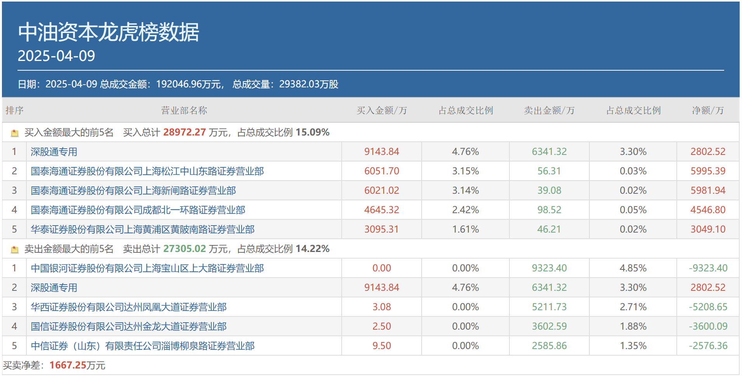Open 华西证券达州凤凰大道证券营业部 link
742x377 pixels.
129,307
